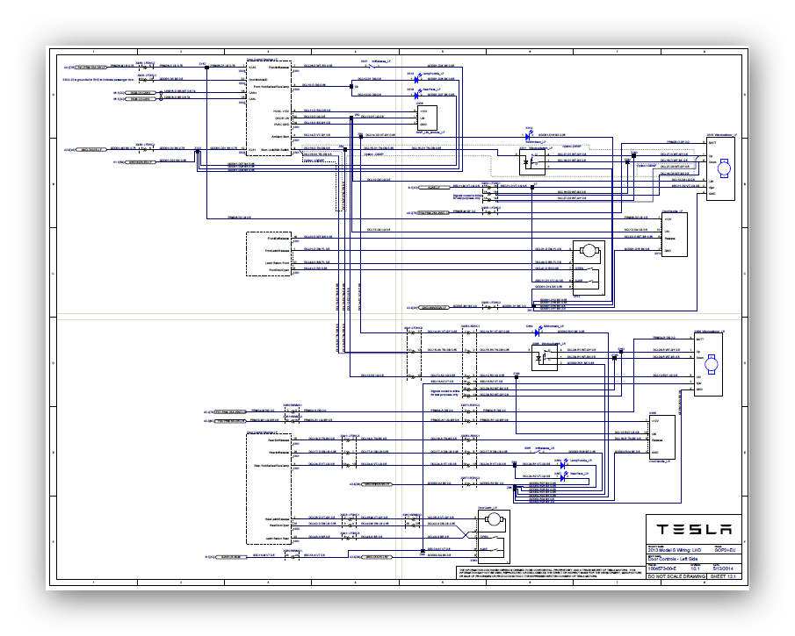Screen dimensions: 795x636
Task: Select the WindowSwitch_LF switch symbol
Action: 532,162
